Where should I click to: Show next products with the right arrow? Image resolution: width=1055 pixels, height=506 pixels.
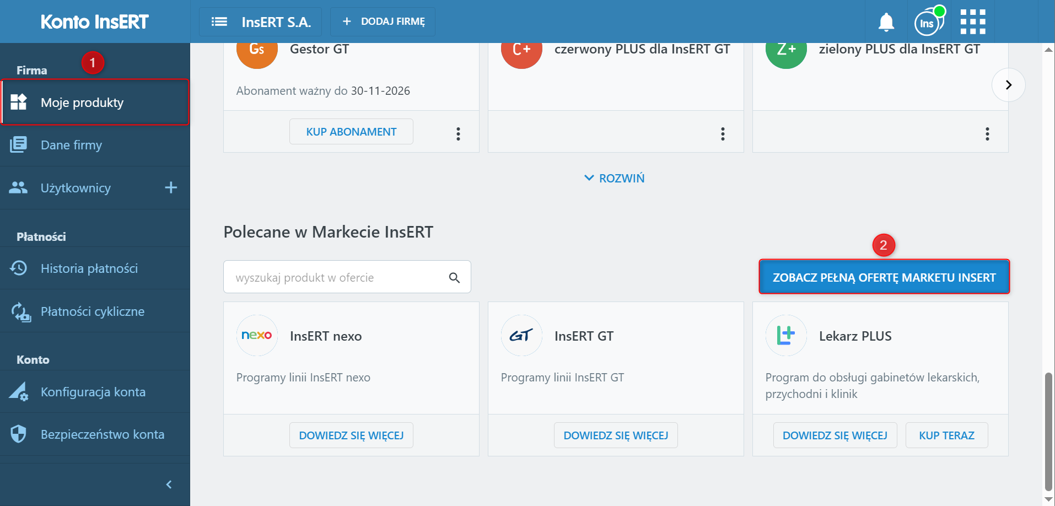1008,85
